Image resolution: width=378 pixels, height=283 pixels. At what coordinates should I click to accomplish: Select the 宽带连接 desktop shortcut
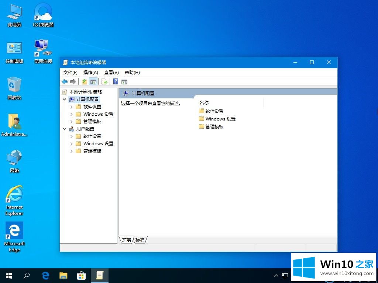click(x=44, y=52)
